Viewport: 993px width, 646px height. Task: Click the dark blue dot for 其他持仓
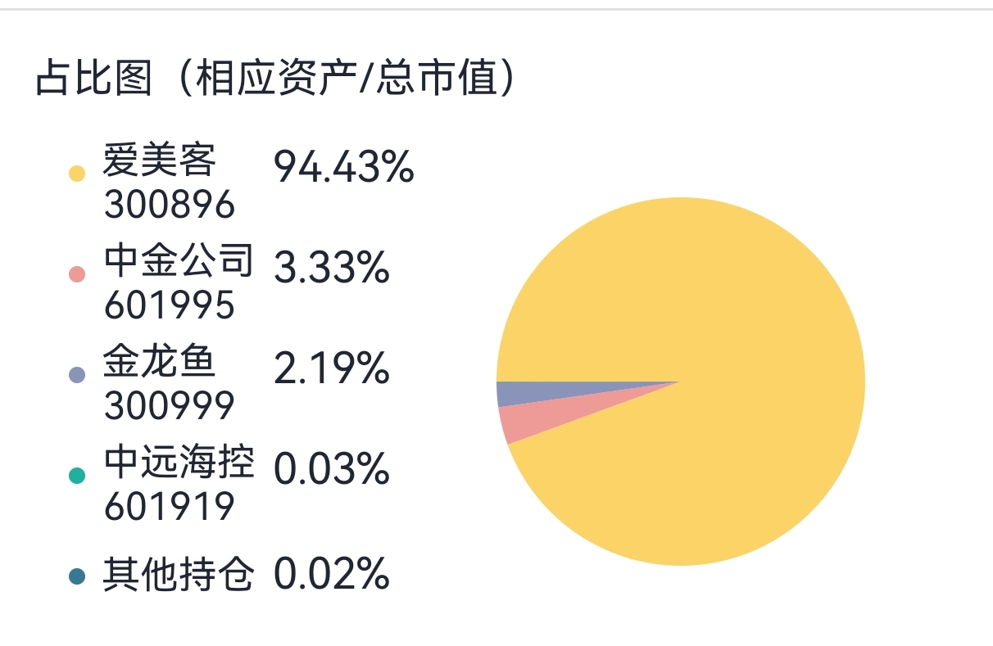pyautogui.click(x=77, y=576)
